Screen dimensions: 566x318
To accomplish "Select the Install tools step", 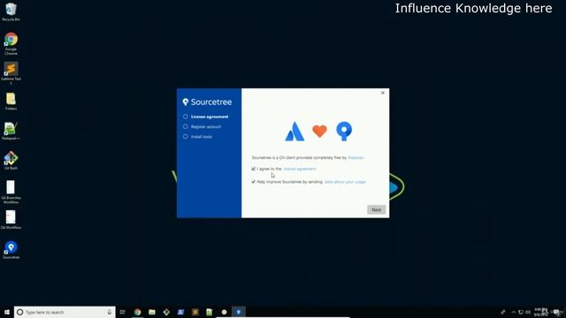I will click(197, 137).
